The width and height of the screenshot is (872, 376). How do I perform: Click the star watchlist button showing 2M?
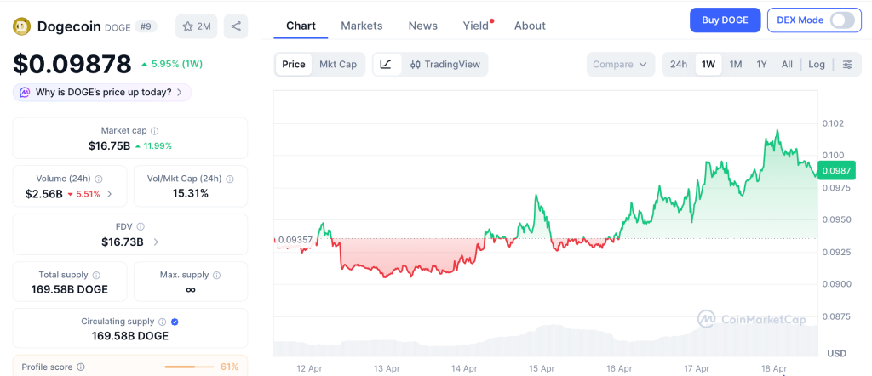[x=196, y=26]
